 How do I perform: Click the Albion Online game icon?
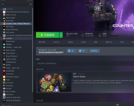(4, 15)
